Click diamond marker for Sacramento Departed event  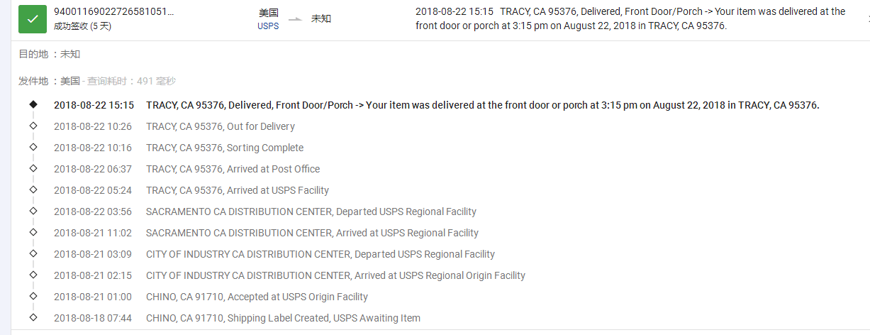click(x=33, y=212)
